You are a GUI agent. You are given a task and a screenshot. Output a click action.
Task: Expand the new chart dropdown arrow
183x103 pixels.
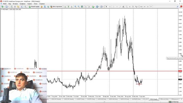4,7
